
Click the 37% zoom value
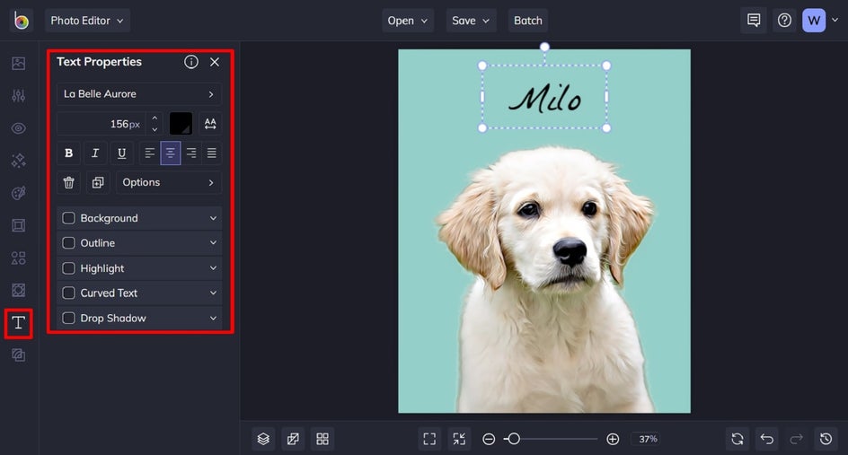click(x=648, y=439)
